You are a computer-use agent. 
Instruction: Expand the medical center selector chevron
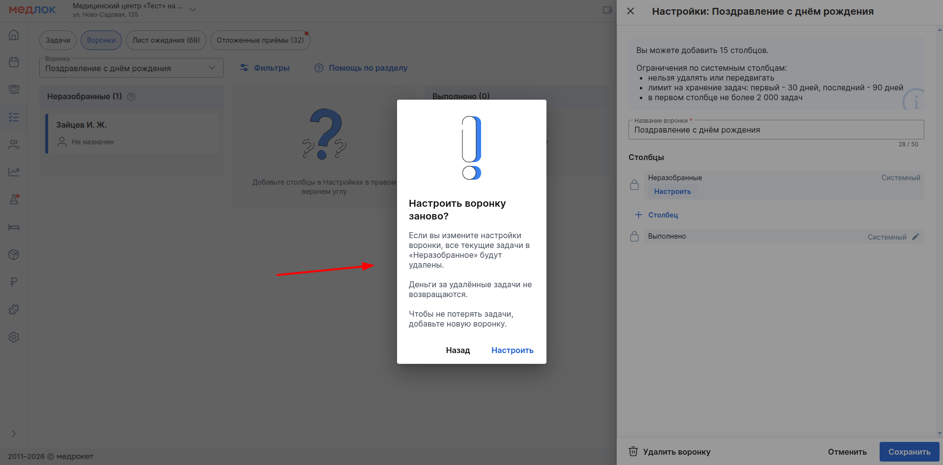[193, 10]
